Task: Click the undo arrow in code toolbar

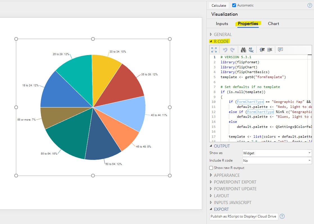Action: 225,50
